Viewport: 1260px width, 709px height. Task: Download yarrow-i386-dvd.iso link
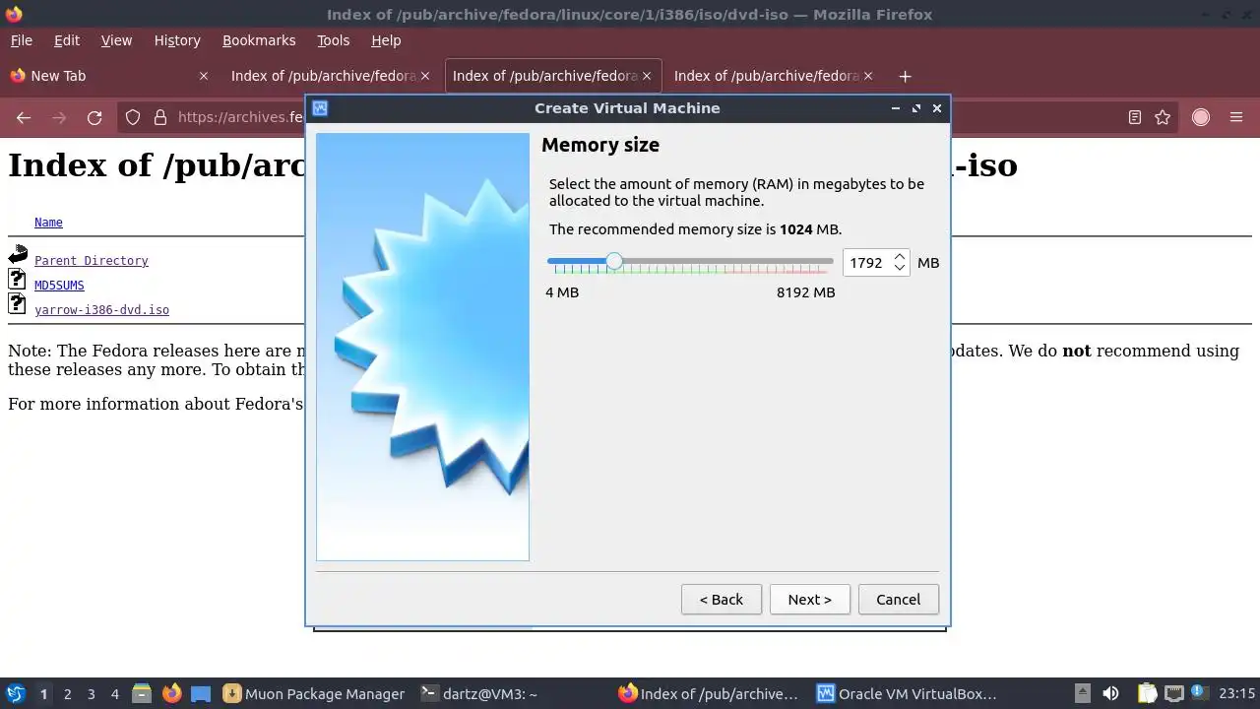tap(101, 310)
